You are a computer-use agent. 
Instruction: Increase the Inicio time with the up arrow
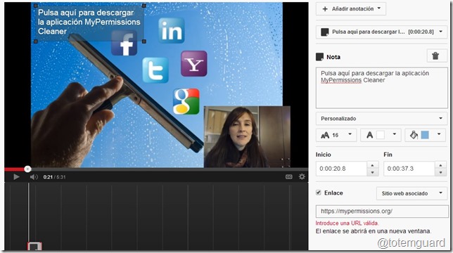click(x=372, y=165)
